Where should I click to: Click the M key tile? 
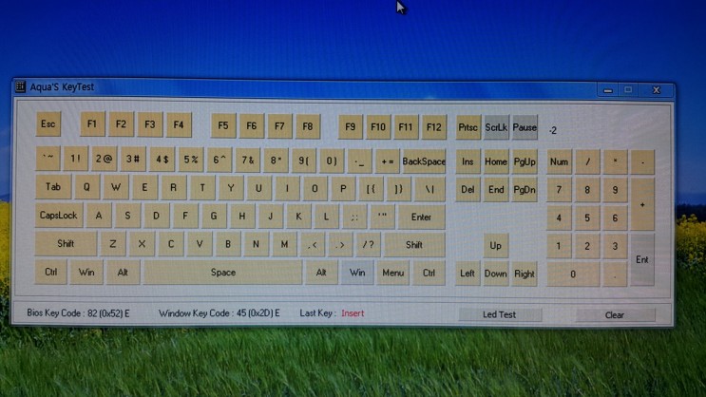(x=284, y=244)
